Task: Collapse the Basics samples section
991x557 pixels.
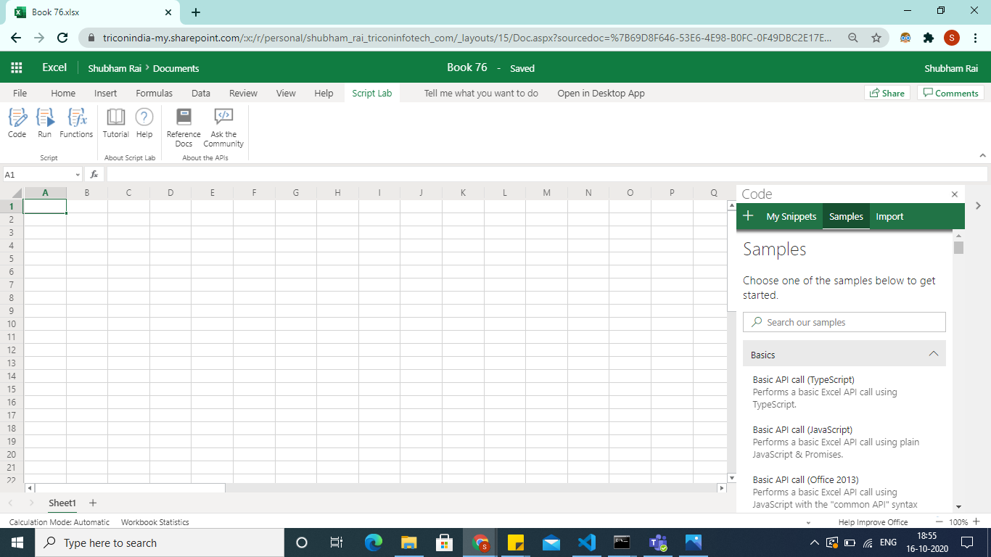Action: click(x=934, y=354)
